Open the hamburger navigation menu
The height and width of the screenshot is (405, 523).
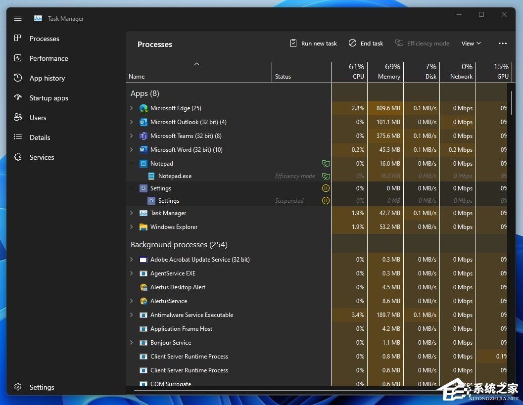tap(18, 18)
